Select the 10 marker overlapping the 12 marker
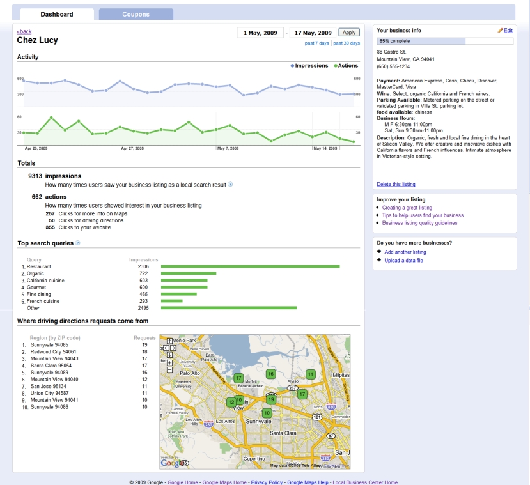Screen dimensions: 530x485 (240, 400)
